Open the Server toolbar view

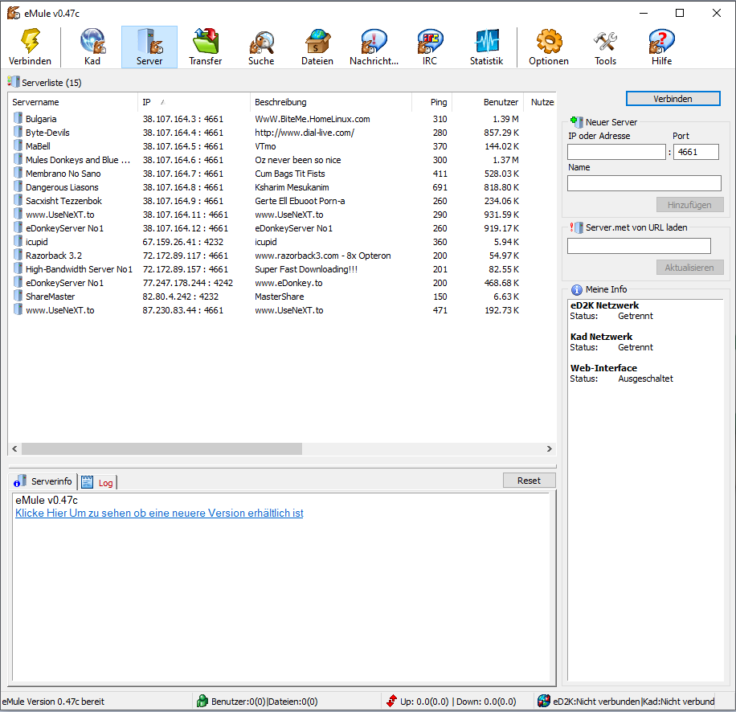(x=149, y=47)
